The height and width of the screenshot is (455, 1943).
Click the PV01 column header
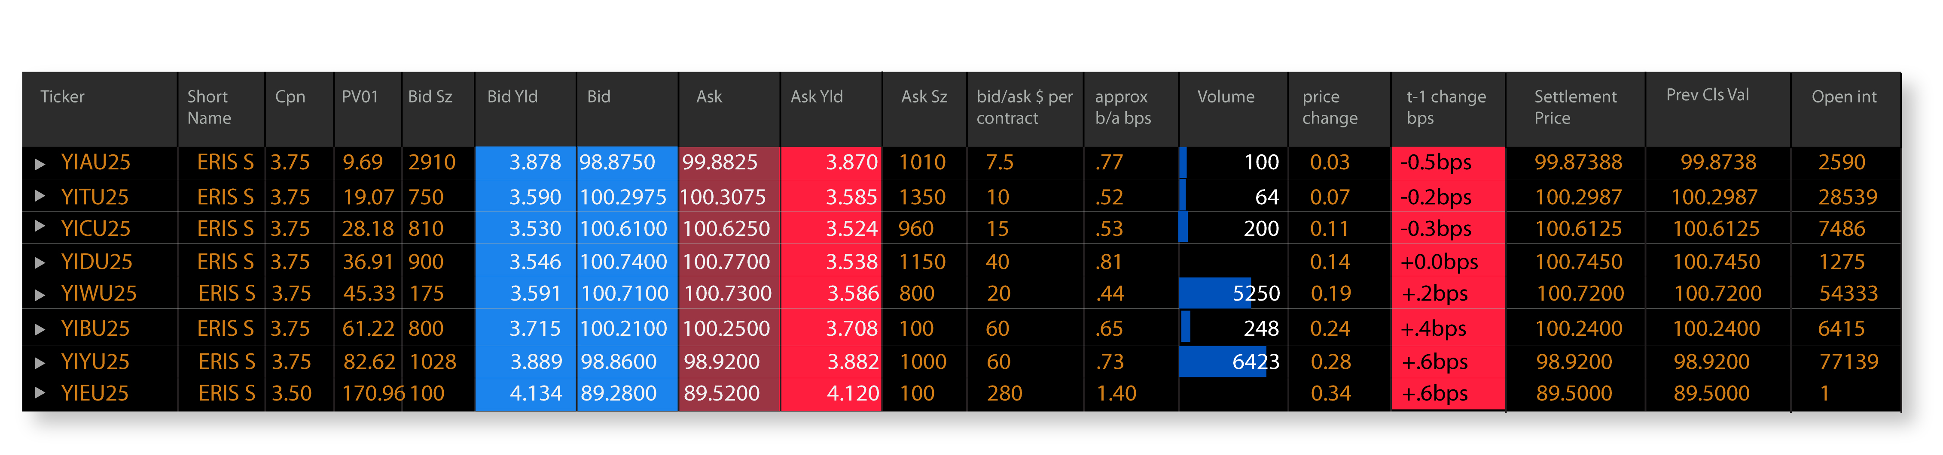(x=360, y=96)
